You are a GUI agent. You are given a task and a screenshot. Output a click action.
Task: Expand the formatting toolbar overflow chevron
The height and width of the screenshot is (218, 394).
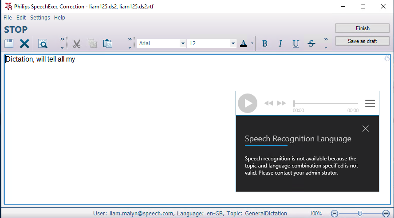326,43
